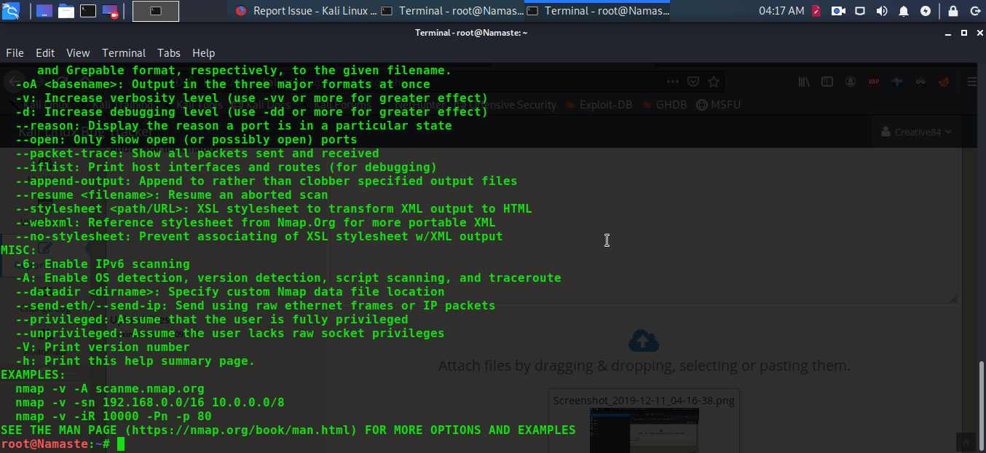Open the File menu in Terminal
986x453 pixels.
(x=15, y=53)
